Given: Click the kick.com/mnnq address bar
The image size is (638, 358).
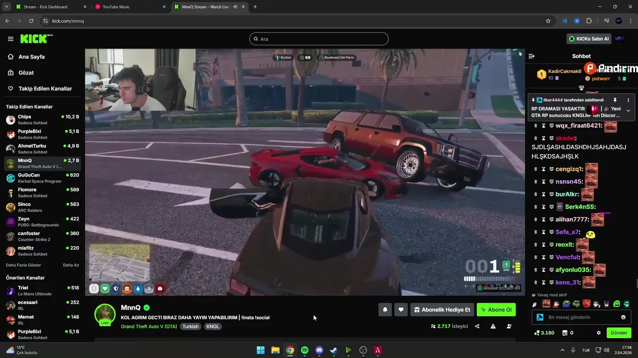Looking at the screenshot, I should tap(294, 21).
